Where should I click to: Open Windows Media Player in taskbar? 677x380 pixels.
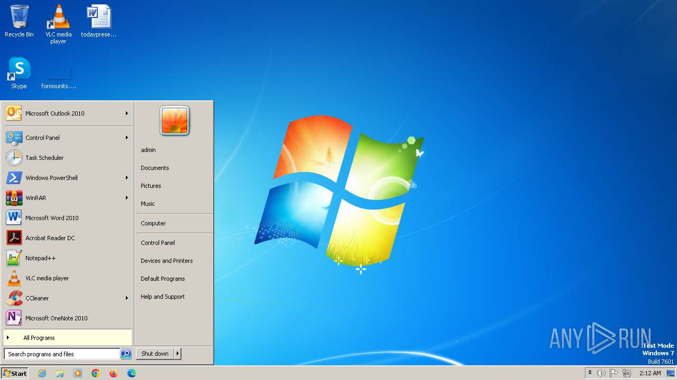[78, 373]
